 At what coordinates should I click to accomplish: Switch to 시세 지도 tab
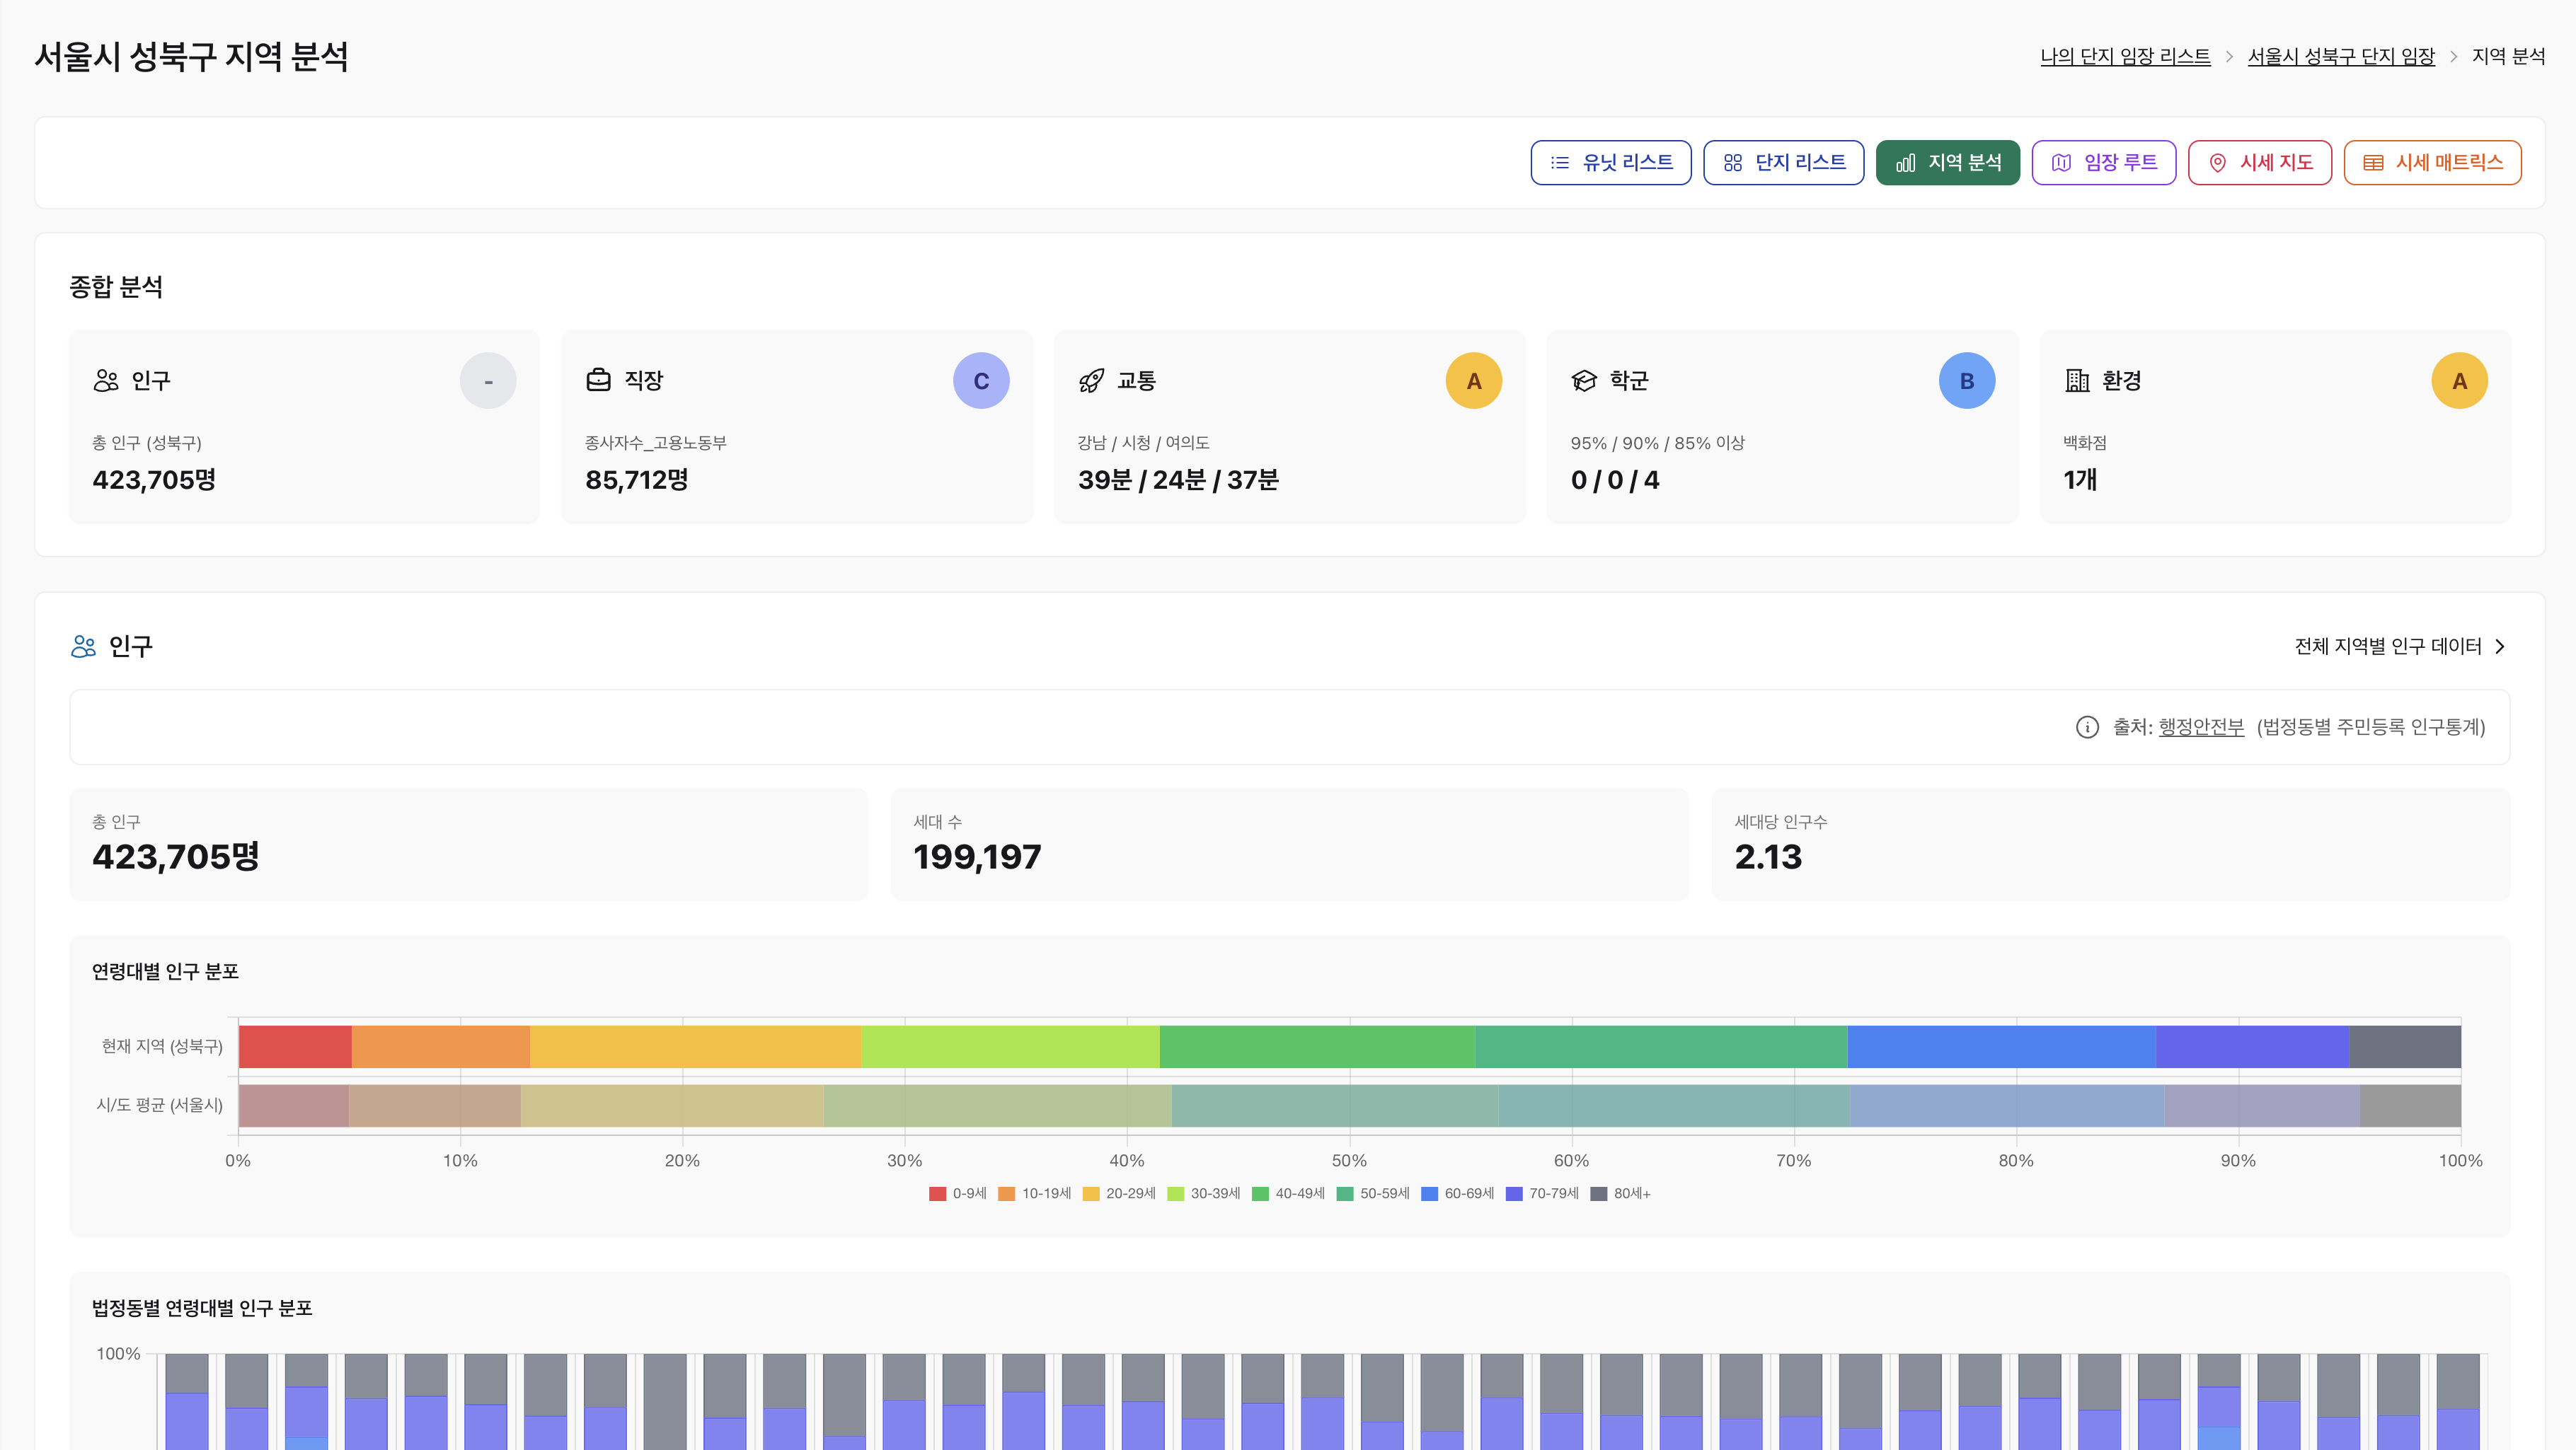point(2259,163)
